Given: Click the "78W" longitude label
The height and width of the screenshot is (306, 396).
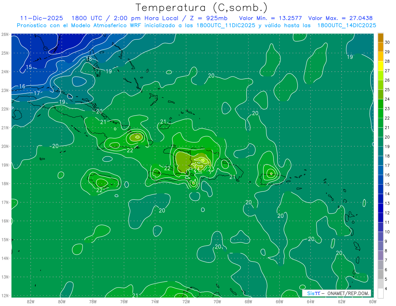Looking at the screenshot, I should pos(93,301).
